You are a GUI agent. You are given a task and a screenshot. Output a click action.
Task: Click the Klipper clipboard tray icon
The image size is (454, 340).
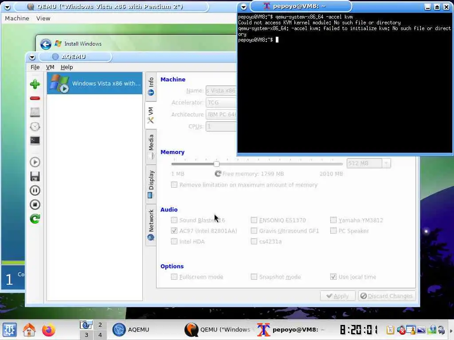tap(390, 329)
